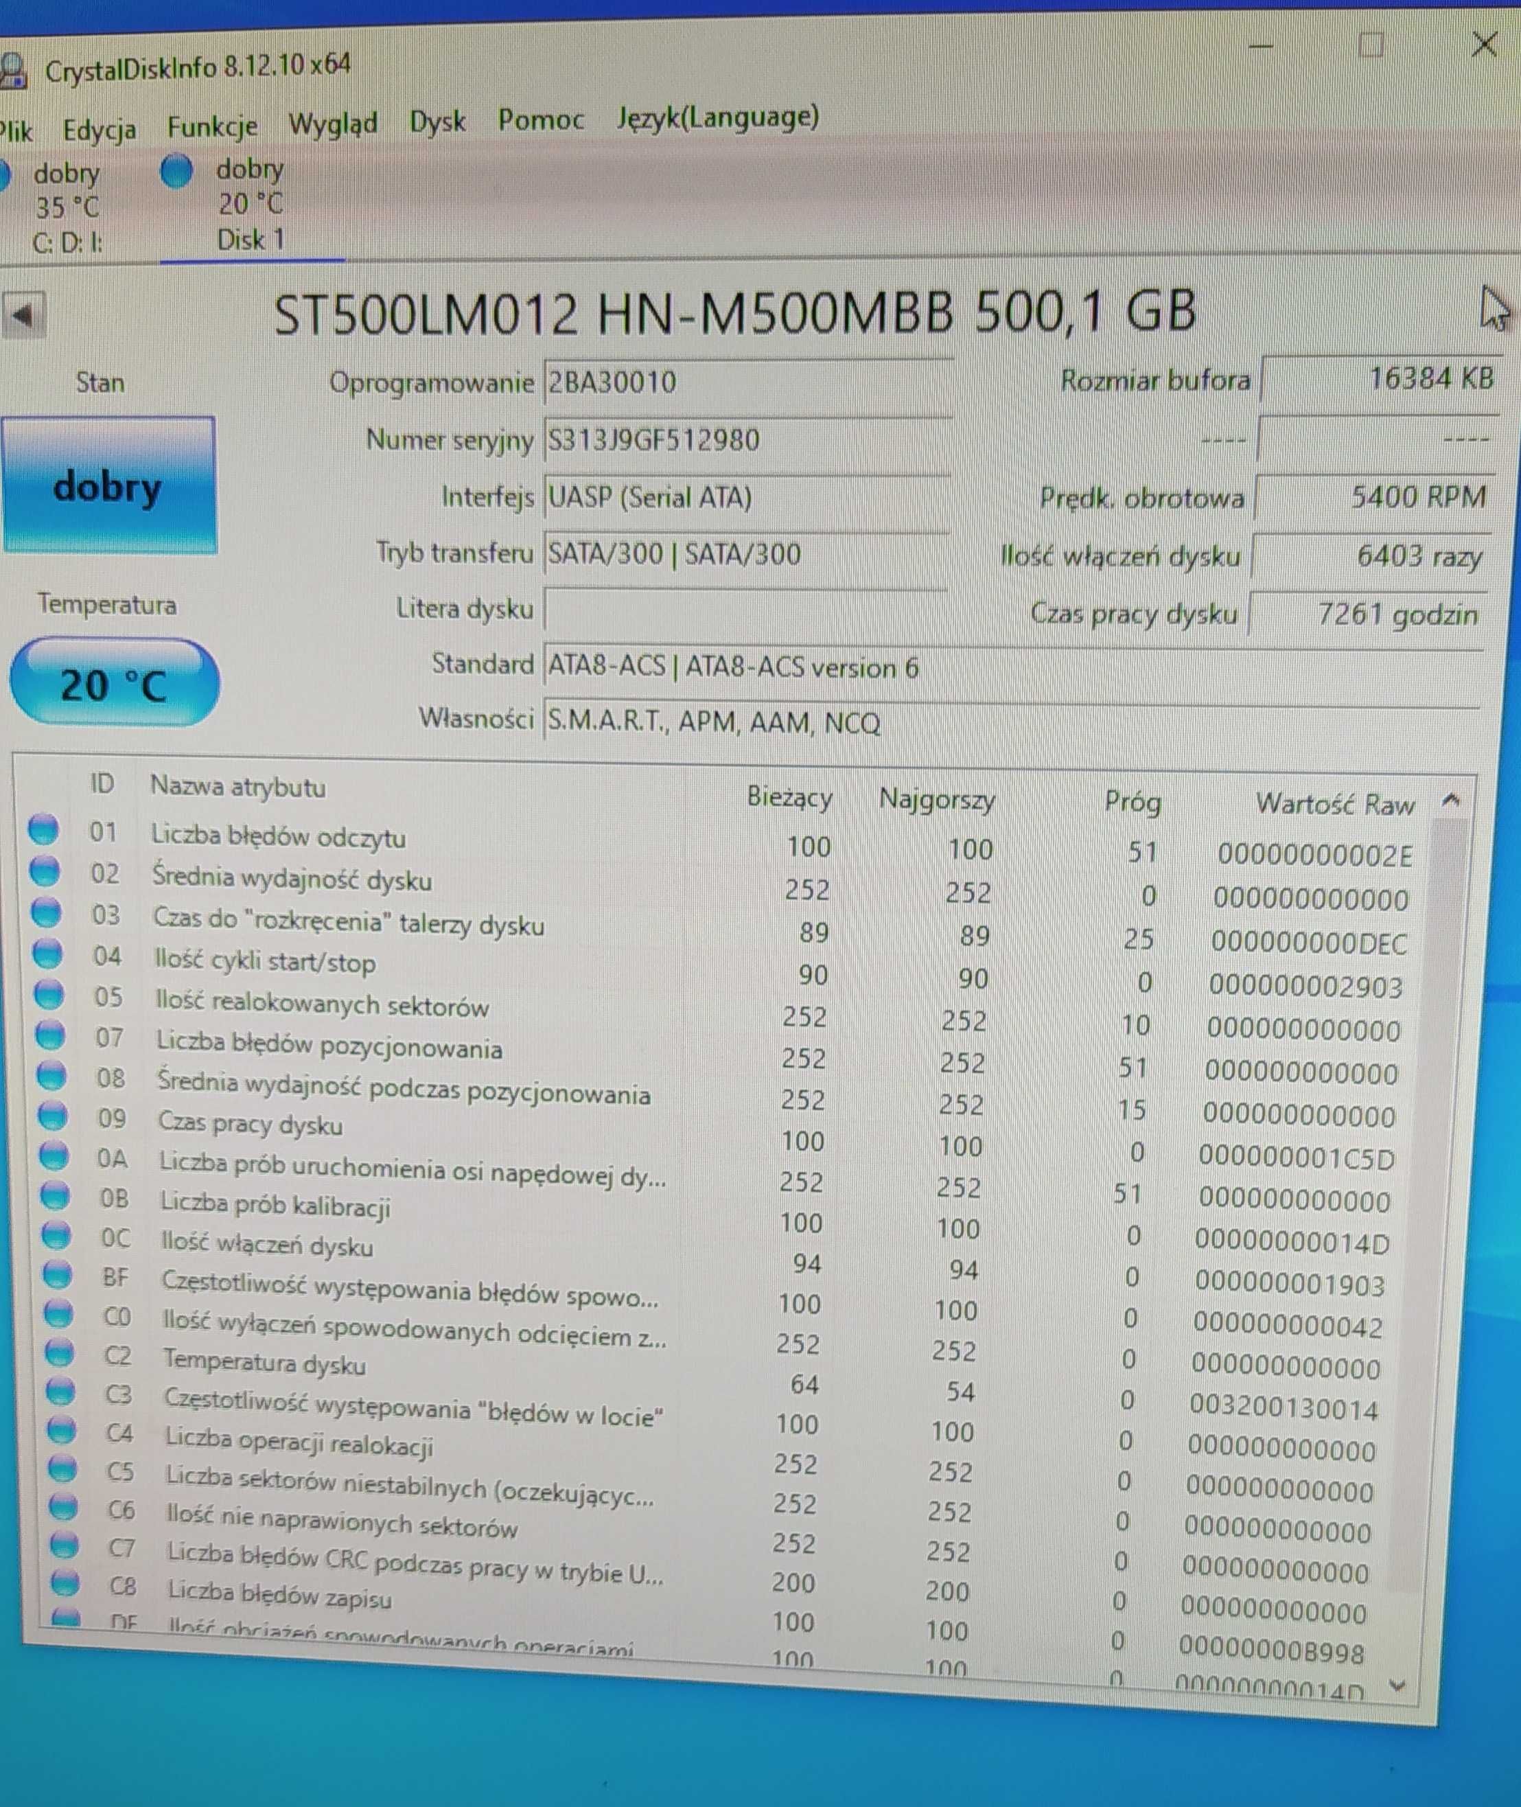Select the Temperatura dysku attribute name

pyautogui.click(x=264, y=1362)
